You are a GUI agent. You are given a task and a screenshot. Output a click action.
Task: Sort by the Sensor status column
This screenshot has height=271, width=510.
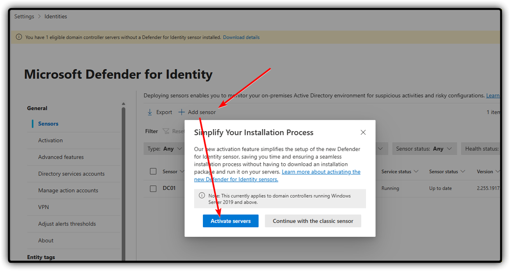[447, 171]
